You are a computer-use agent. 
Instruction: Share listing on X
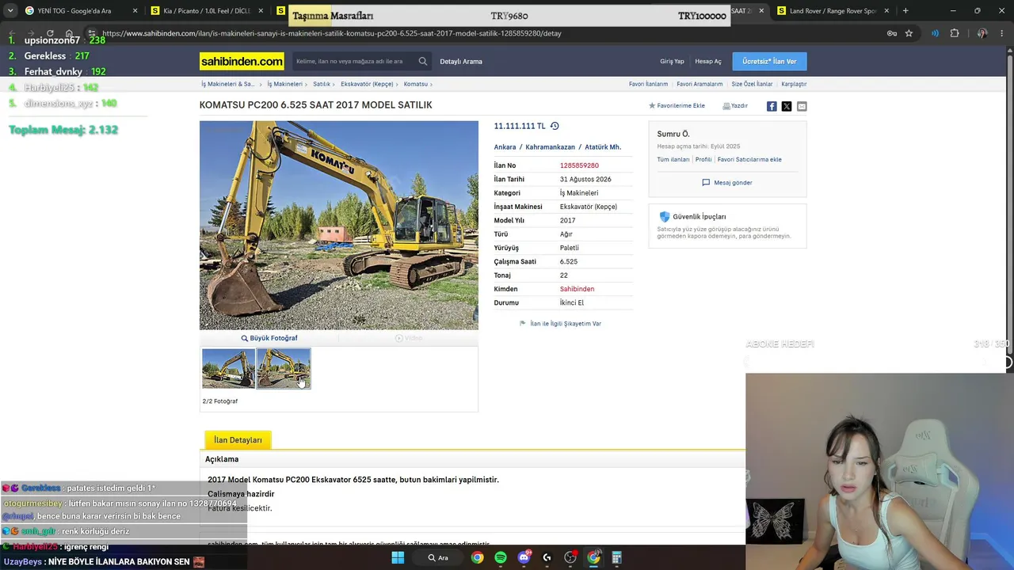pyautogui.click(x=787, y=106)
